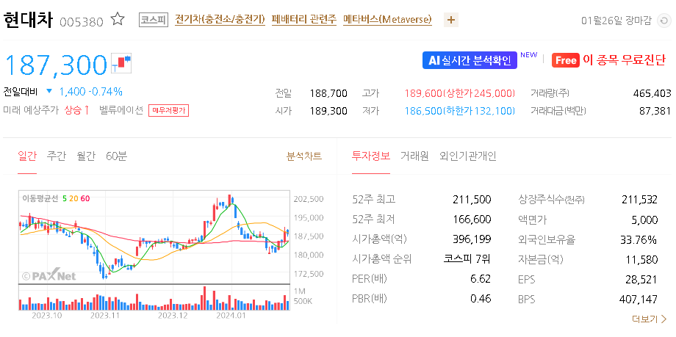
Task: Select the 일간 chart tab
Action: 27,156
